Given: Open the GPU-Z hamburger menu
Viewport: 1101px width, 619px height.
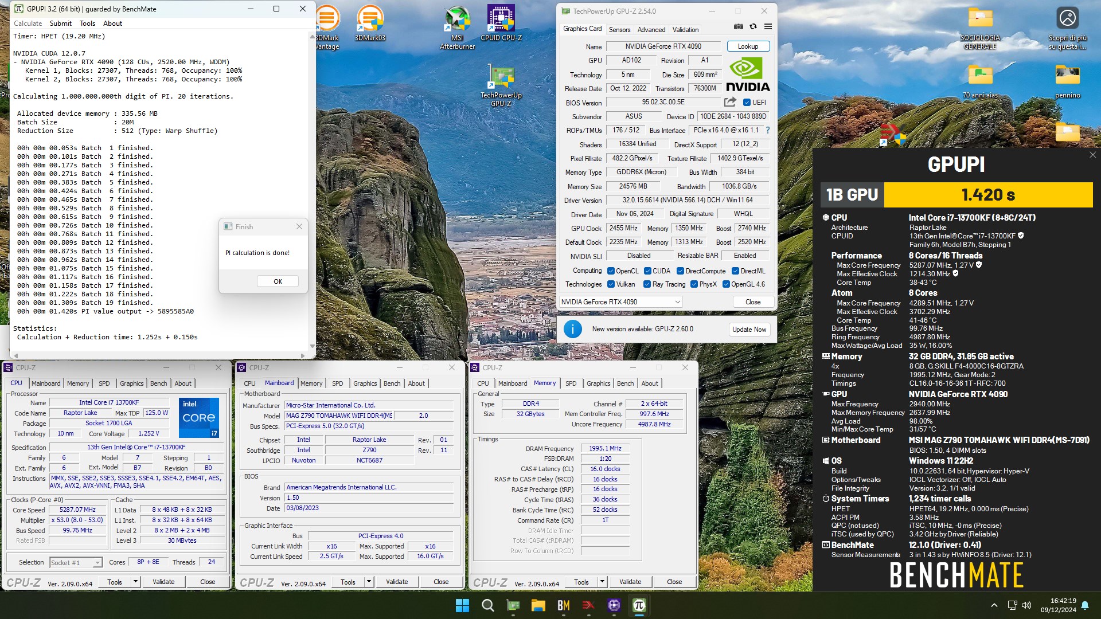Looking at the screenshot, I should (x=768, y=26).
